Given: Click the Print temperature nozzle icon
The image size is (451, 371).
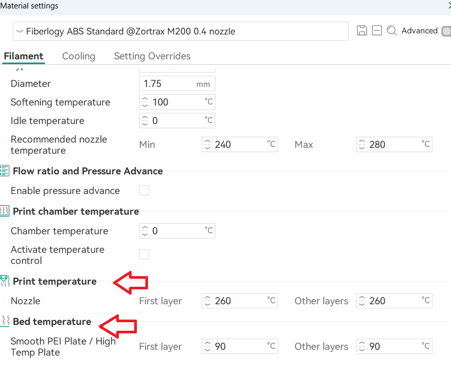Looking at the screenshot, I should coord(5,281).
